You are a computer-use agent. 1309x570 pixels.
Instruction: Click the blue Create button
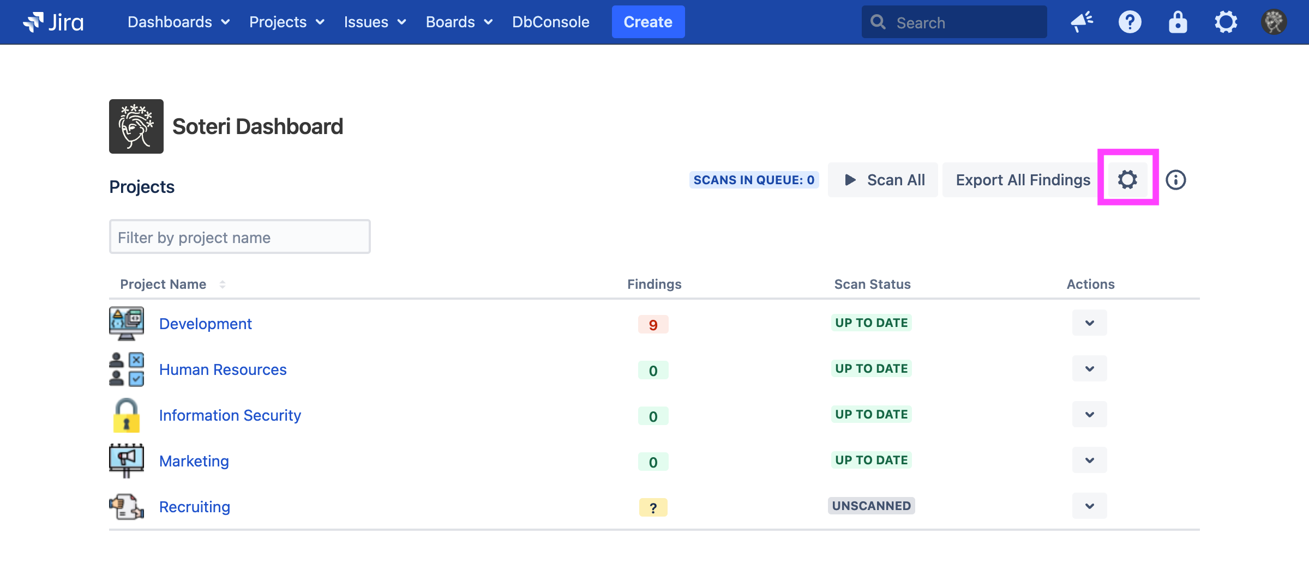click(x=647, y=22)
